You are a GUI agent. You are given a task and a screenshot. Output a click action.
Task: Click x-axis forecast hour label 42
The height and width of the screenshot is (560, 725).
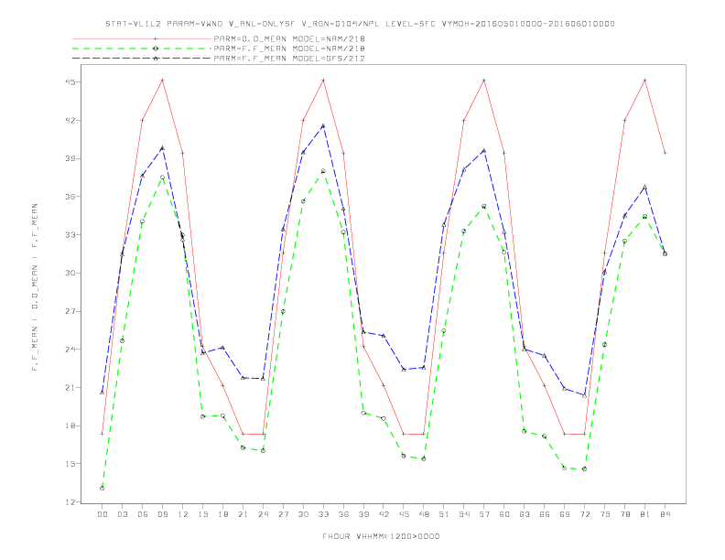click(x=384, y=514)
